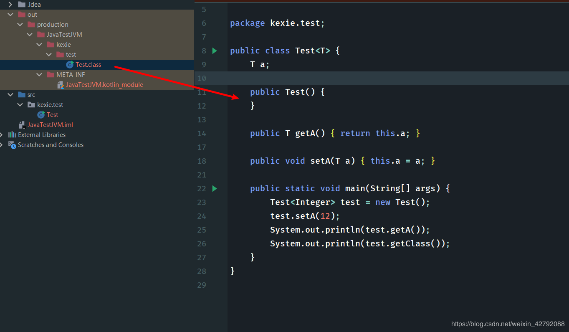Image resolution: width=569 pixels, height=332 pixels.
Task: Click line number 10 in gutter
Action: point(202,79)
